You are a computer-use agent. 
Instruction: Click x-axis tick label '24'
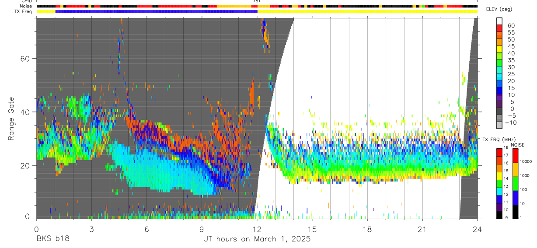point(477,229)
